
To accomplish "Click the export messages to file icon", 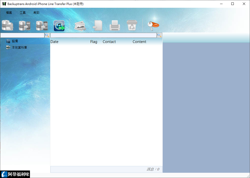I will [x=97, y=25].
